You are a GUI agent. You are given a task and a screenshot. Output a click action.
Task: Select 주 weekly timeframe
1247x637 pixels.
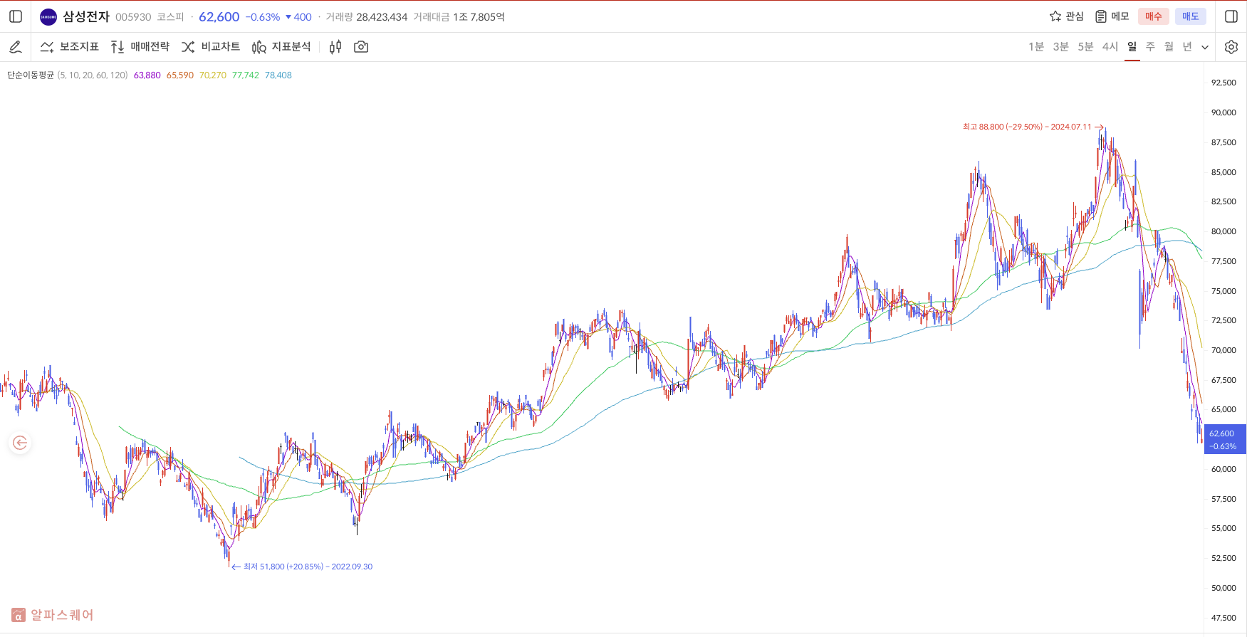(x=1150, y=47)
